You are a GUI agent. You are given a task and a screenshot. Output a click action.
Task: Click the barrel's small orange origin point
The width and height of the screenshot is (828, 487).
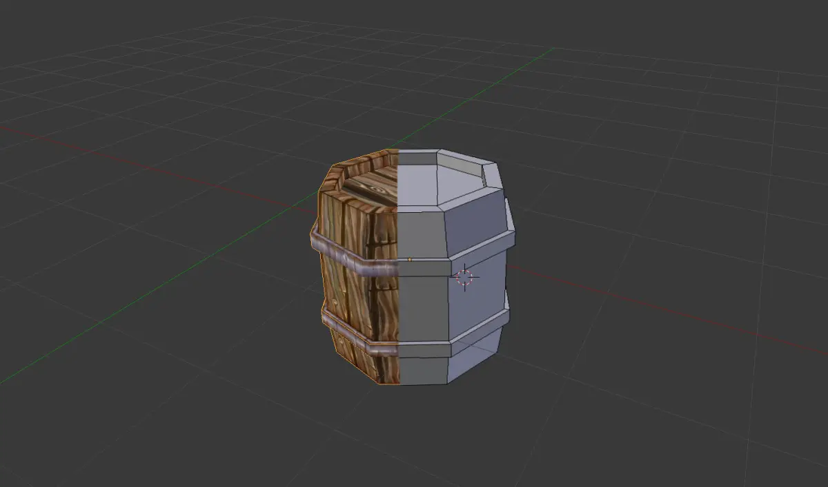(x=410, y=260)
